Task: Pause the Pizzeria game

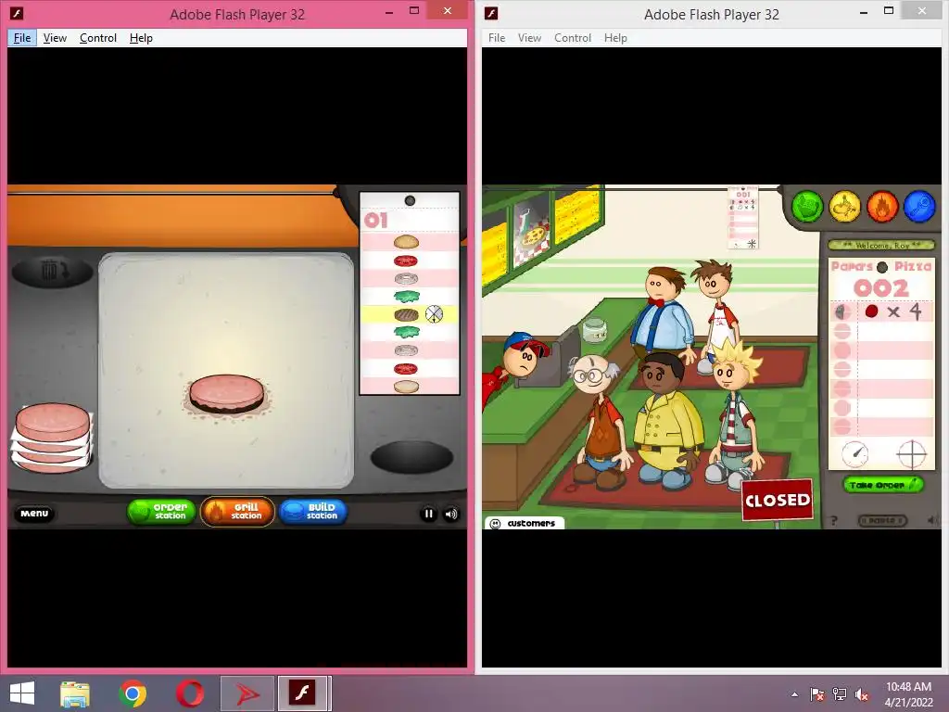Action: (883, 520)
